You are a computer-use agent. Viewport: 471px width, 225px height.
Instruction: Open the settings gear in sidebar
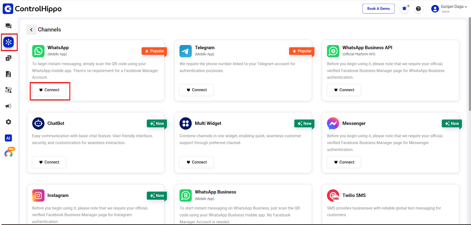click(x=9, y=122)
